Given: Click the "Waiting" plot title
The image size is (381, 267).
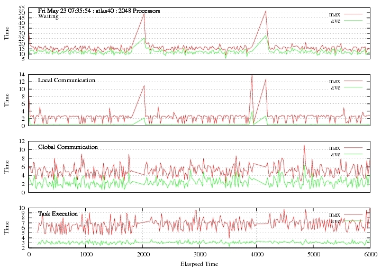Looking at the screenshot, I should coord(48,16).
